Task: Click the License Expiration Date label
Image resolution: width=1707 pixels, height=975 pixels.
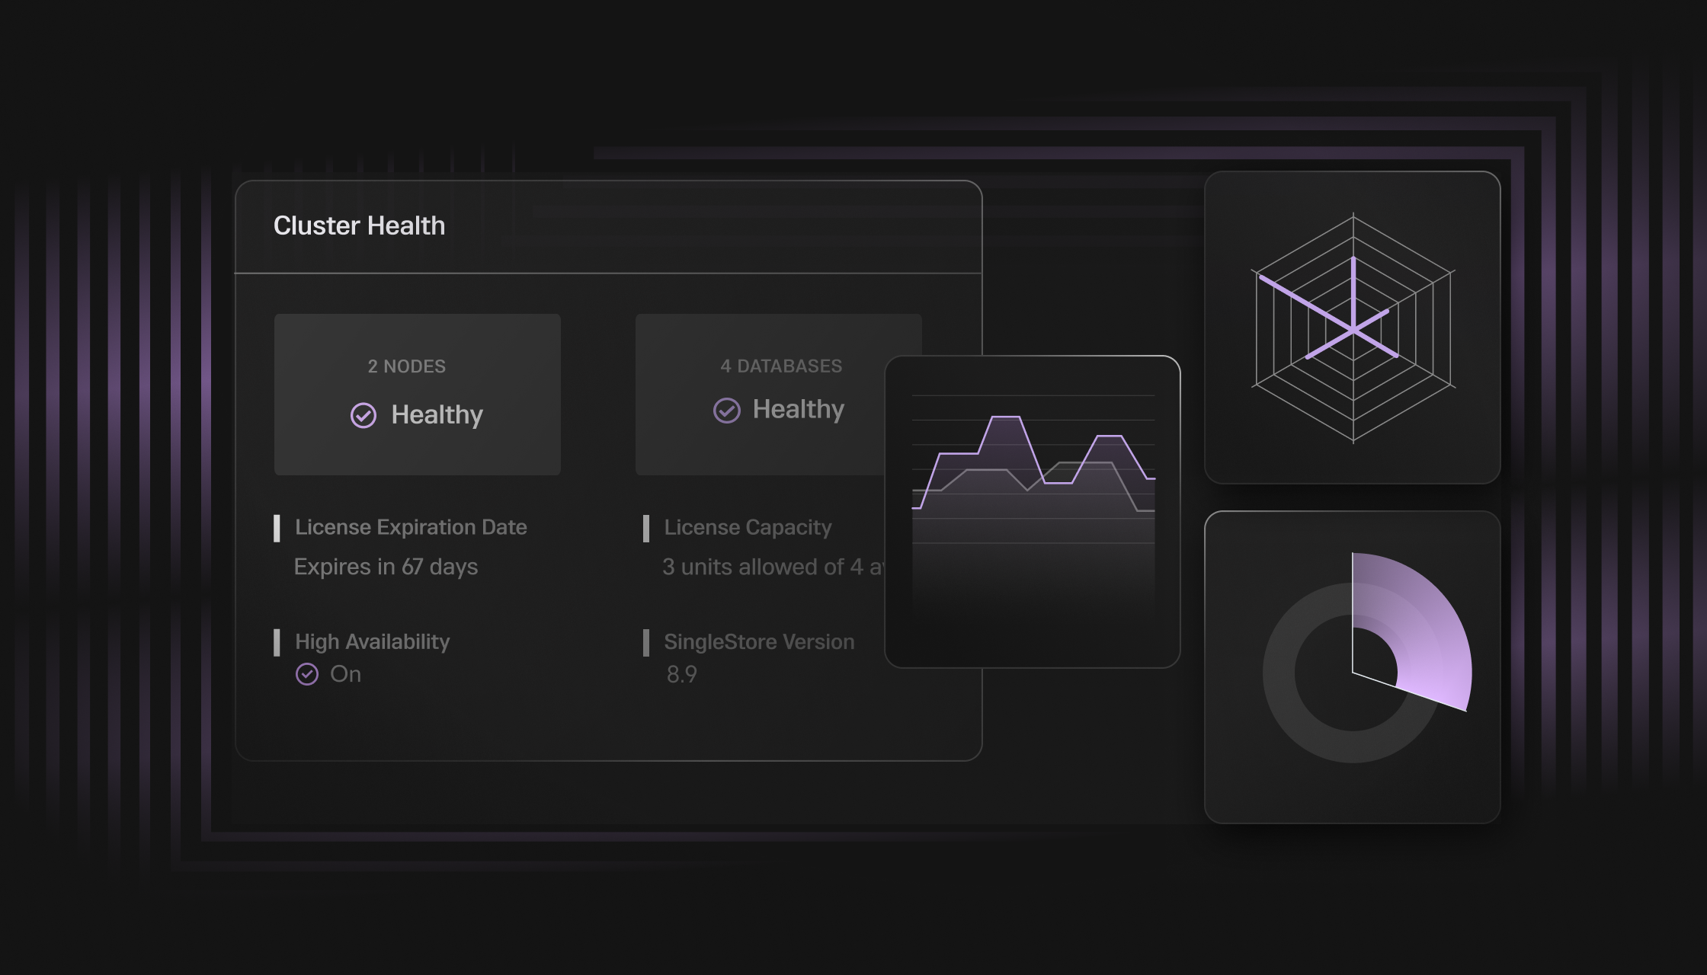Action: click(411, 527)
